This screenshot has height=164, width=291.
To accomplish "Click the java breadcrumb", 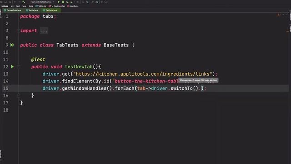I will point(24,6).
